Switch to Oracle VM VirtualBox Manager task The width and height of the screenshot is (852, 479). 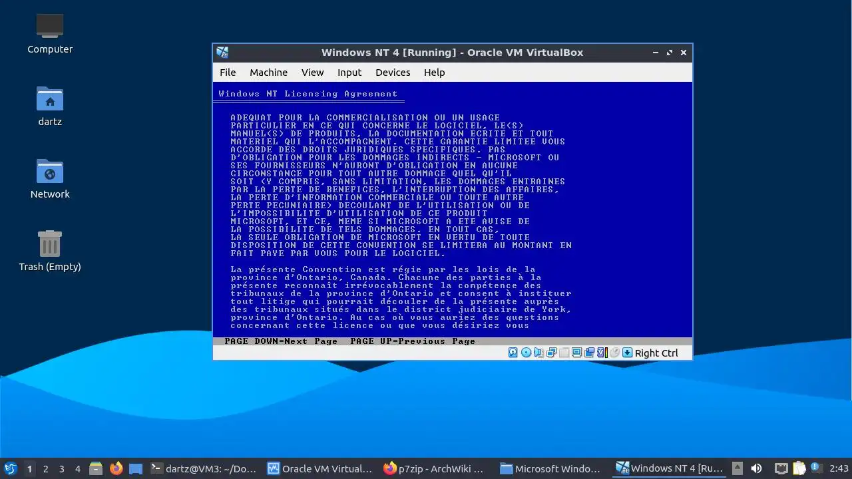(321, 469)
